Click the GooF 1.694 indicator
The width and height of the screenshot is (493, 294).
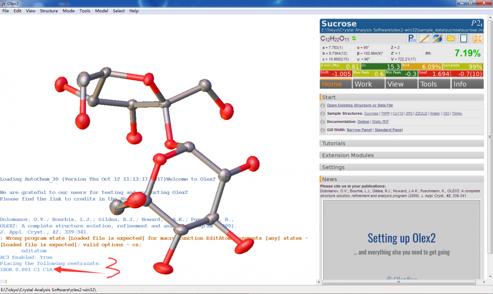point(434,74)
